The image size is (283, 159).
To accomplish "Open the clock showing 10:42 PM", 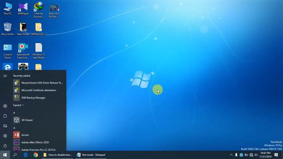I will (265, 155).
